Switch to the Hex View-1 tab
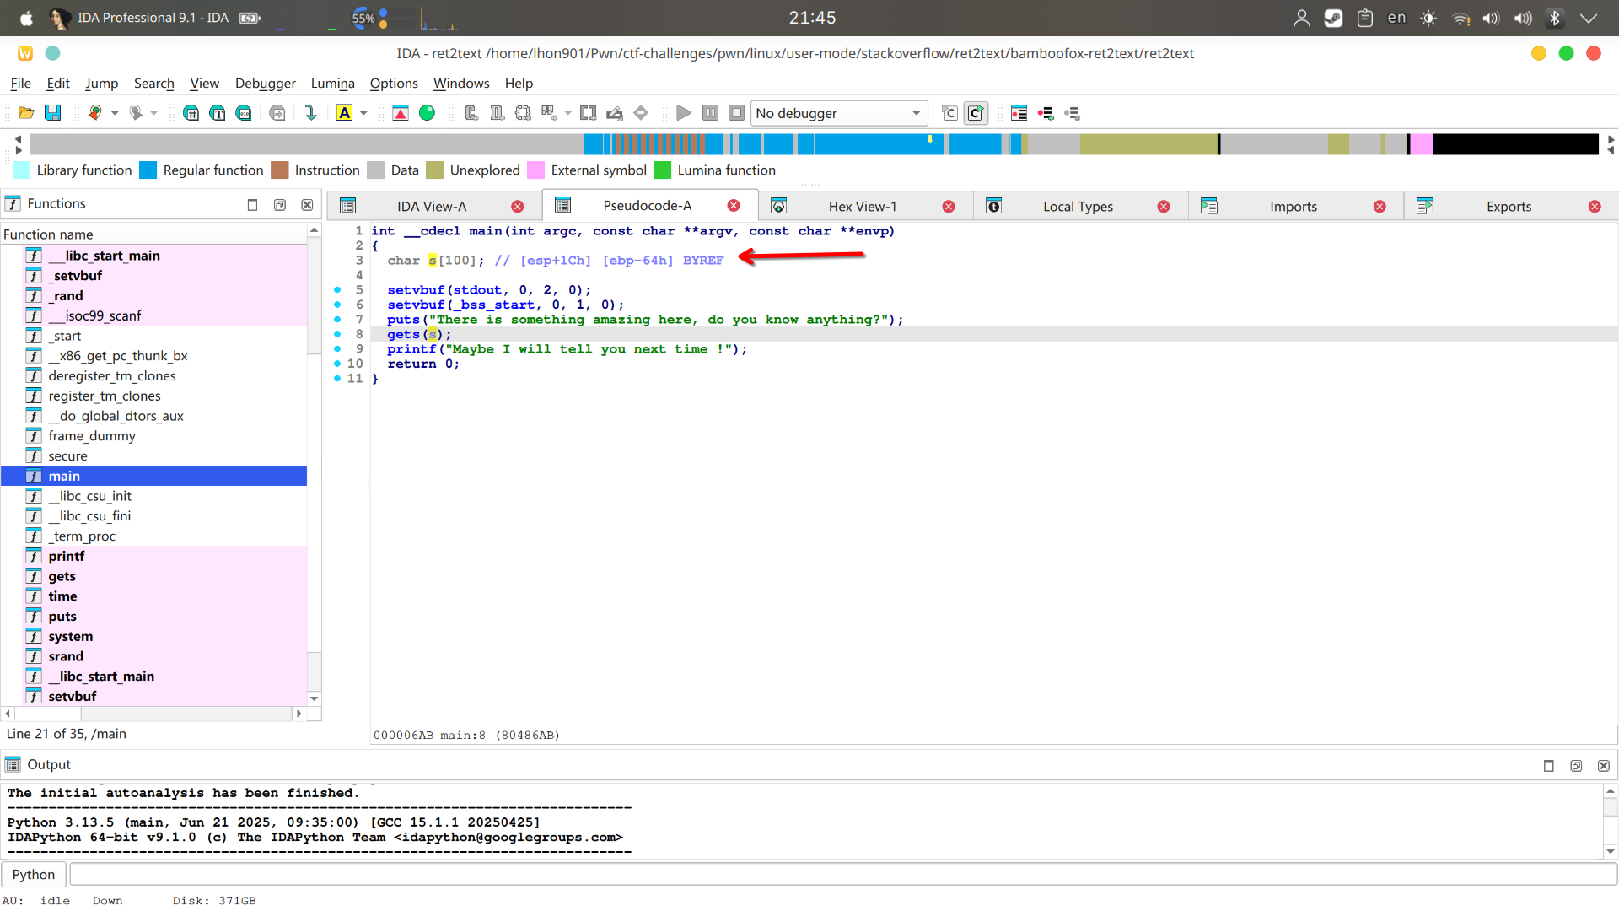The width and height of the screenshot is (1619, 911). pos(862,207)
